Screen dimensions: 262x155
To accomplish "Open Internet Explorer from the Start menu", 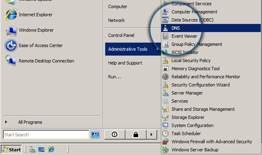I will click(x=29, y=15).
